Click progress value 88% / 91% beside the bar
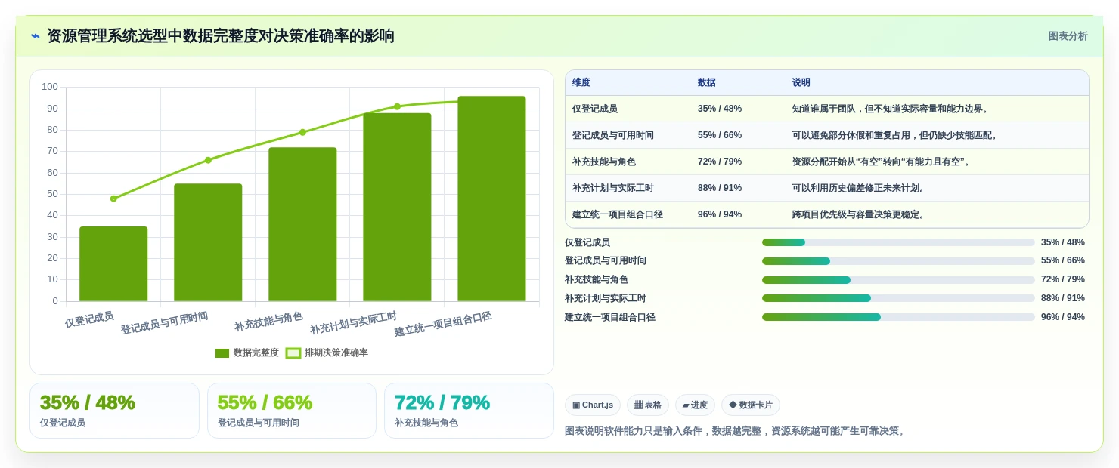The width and height of the screenshot is (1119, 468). 1063,298
